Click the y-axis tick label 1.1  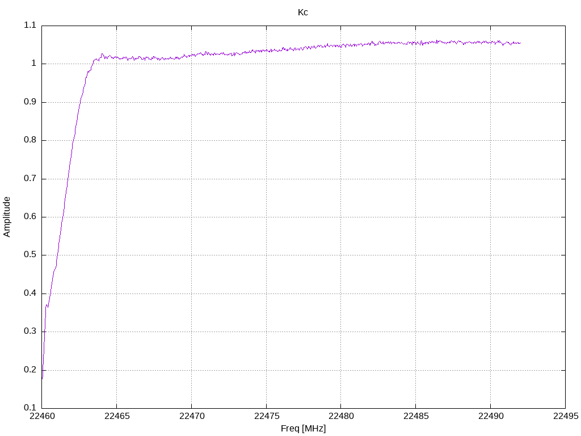[30, 25]
